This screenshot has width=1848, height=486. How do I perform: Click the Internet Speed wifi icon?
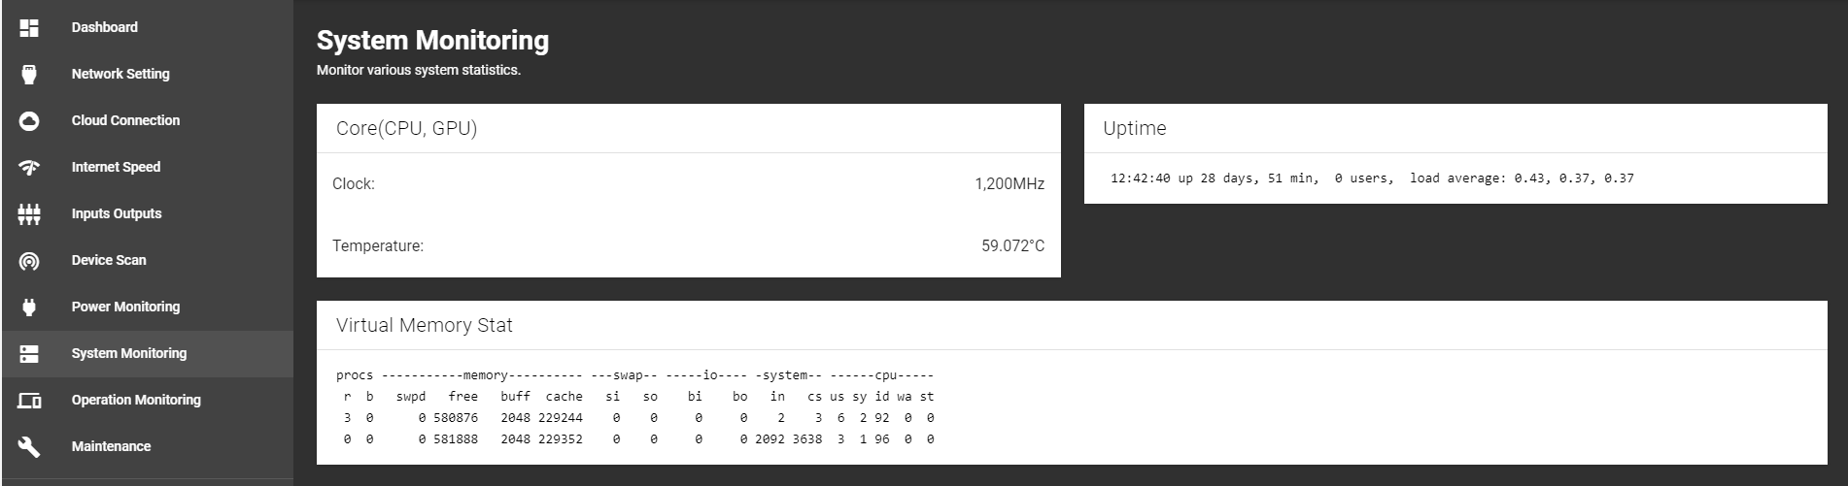(29, 168)
